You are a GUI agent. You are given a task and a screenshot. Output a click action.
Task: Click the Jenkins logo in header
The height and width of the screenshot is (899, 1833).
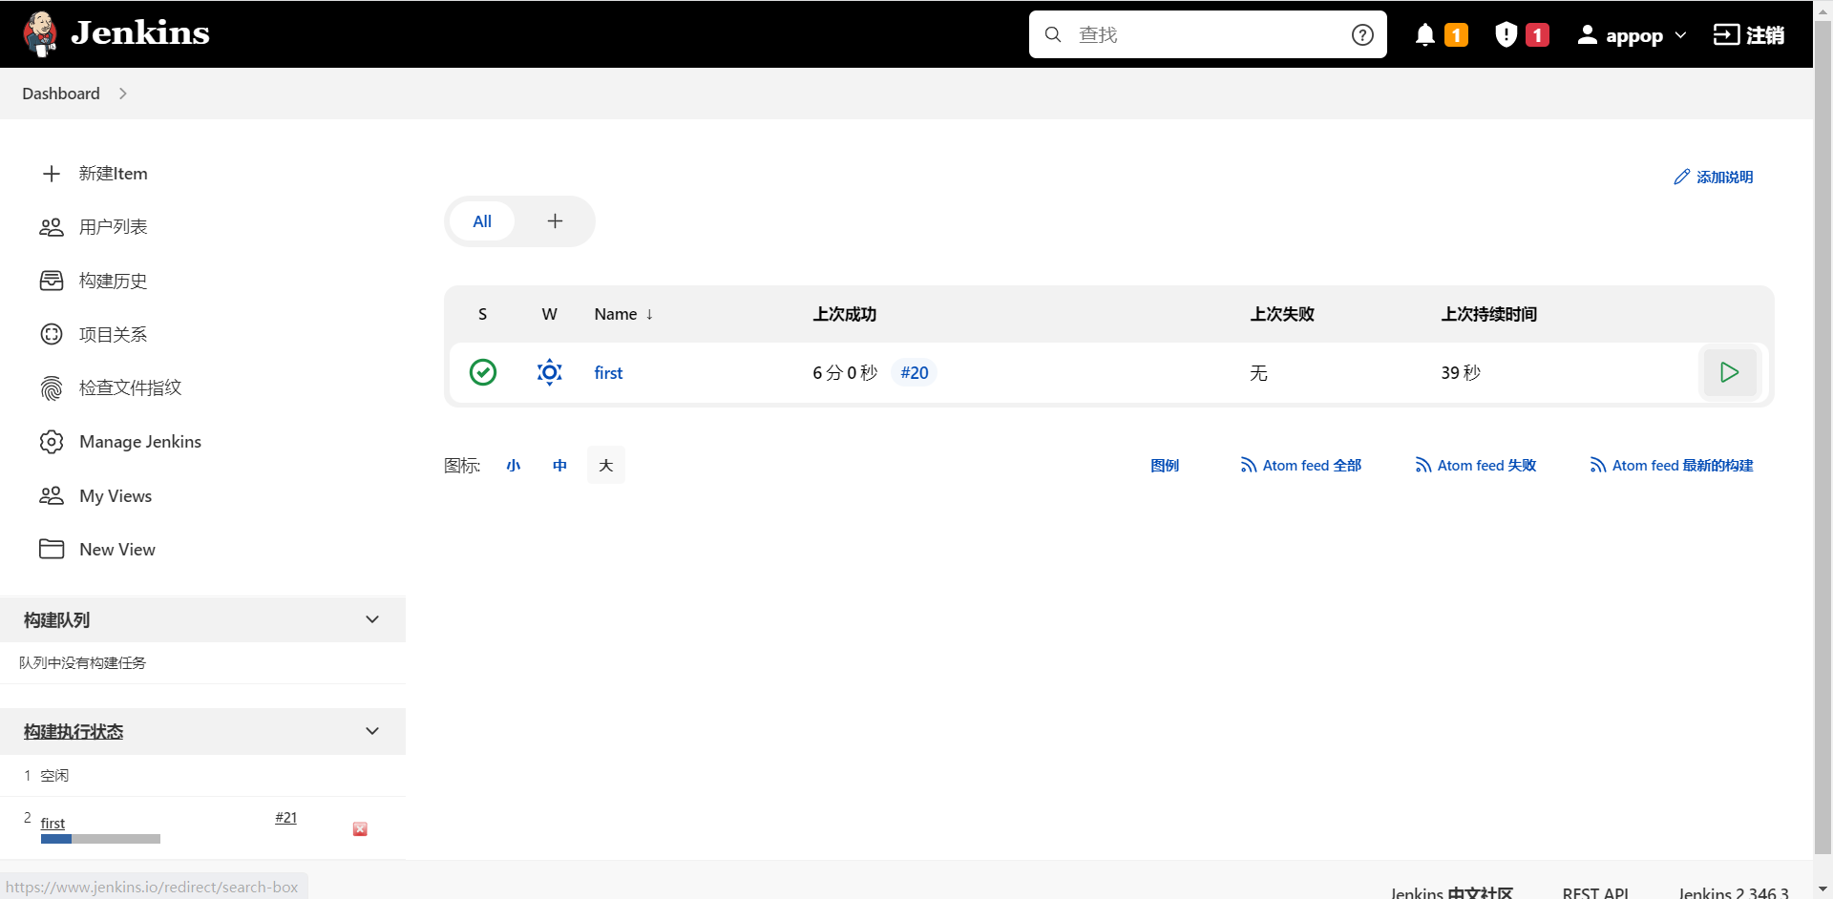coord(116,33)
